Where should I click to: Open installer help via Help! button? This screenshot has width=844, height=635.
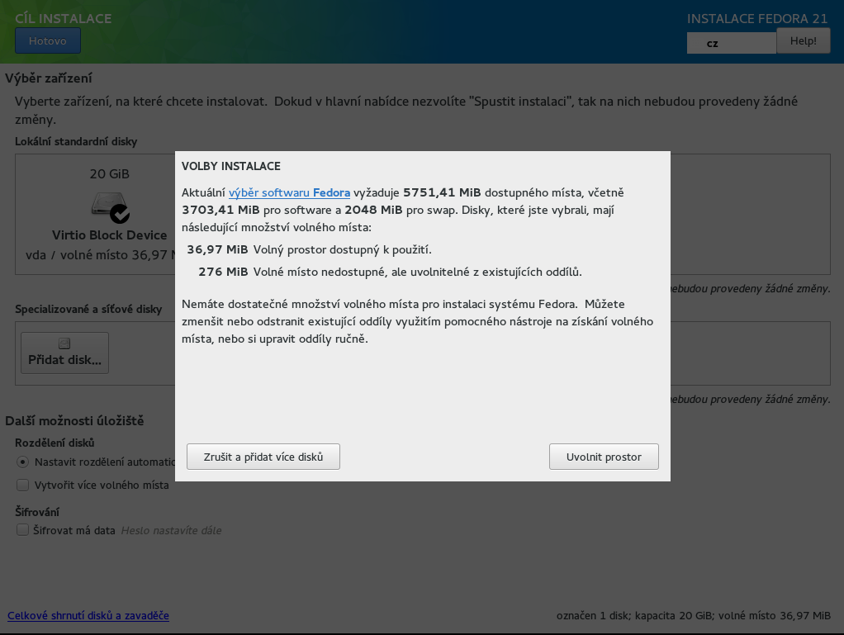click(803, 40)
